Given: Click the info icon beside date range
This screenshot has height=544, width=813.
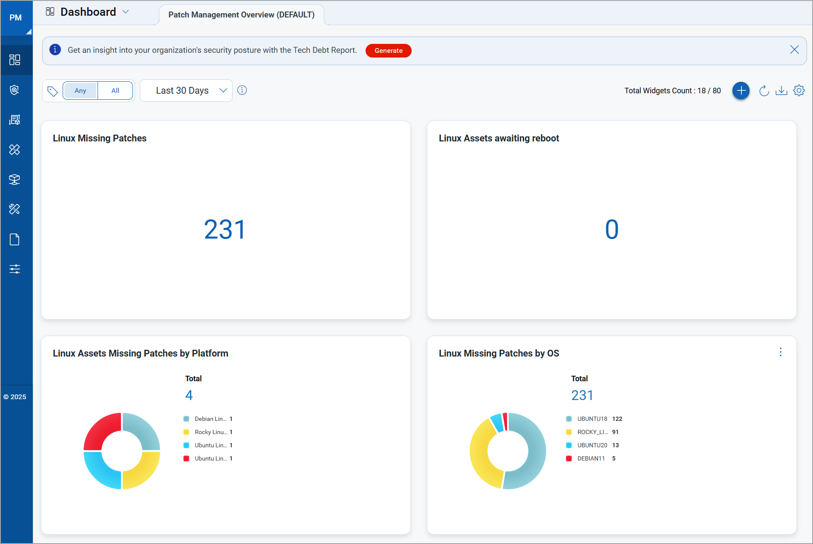Looking at the screenshot, I should point(242,90).
